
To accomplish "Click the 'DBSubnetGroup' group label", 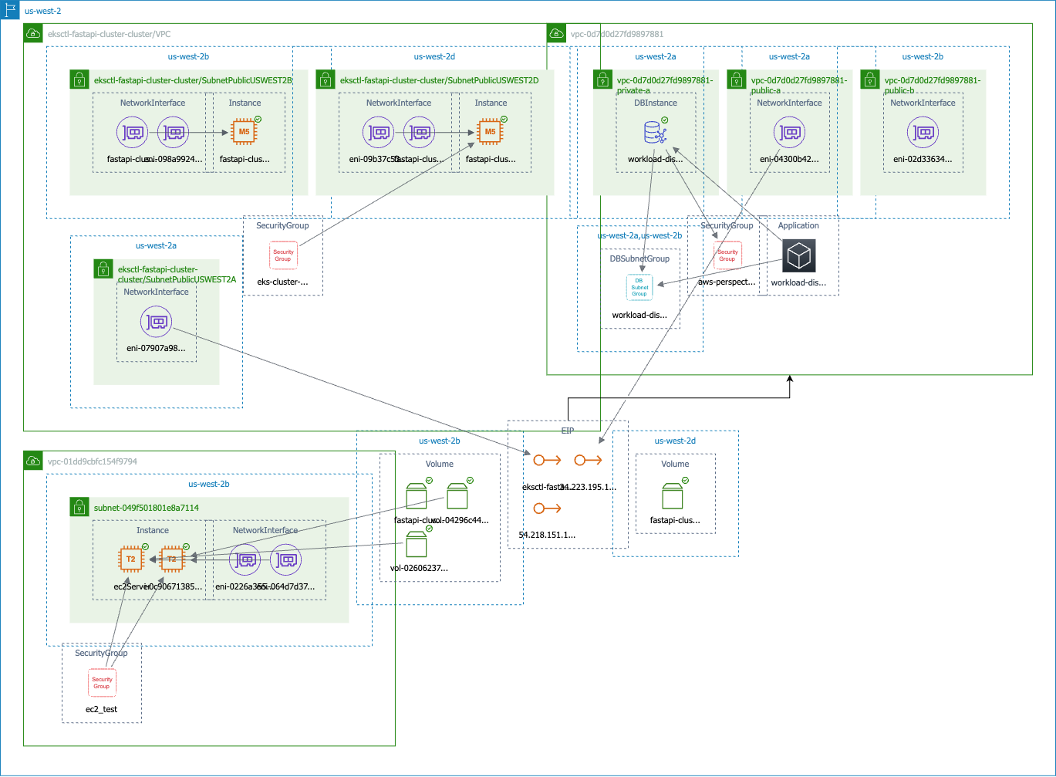I will tap(639, 258).
